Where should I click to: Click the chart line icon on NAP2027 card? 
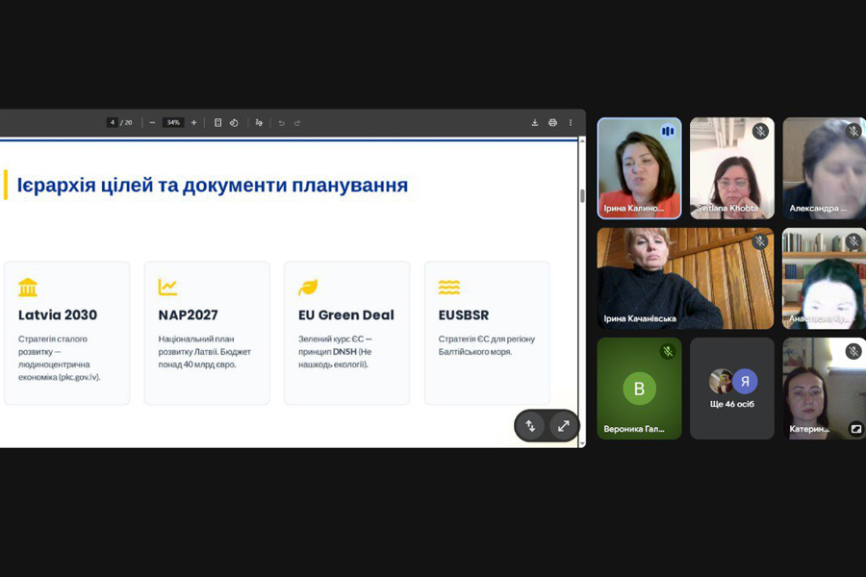[x=167, y=288]
